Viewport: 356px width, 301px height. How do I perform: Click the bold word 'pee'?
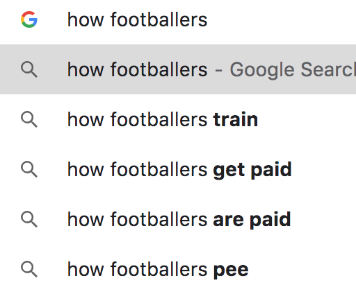[x=231, y=270]
